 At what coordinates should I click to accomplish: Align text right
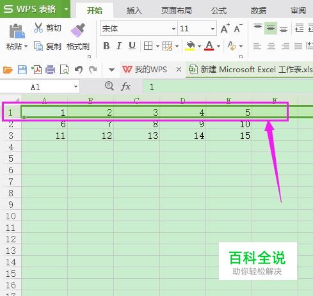tap(285, 46)
